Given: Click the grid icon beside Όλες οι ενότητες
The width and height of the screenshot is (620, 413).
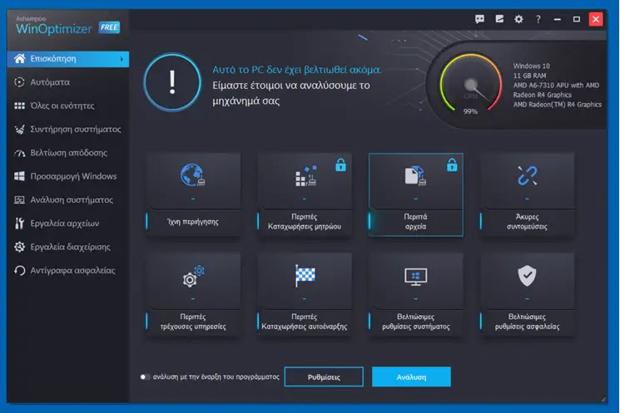Looking at the screenshot, I should (19, 106).
